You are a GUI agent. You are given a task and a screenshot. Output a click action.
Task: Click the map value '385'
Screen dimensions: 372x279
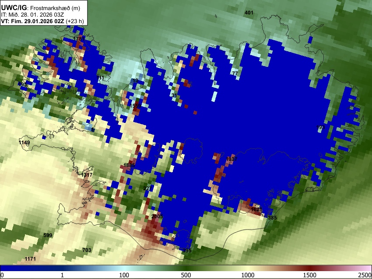tap(272, 218)
